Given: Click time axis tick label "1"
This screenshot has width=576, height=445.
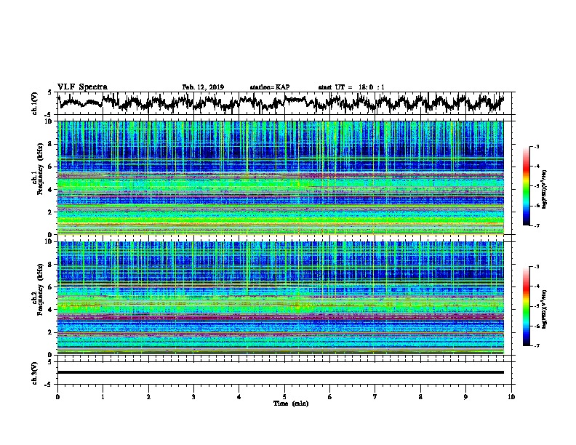Looking at the screenshot, I should point(103,397).
